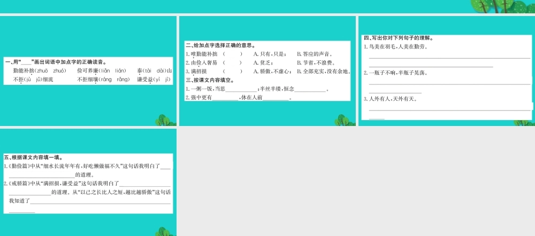Click the line 3.满招损
Viewport: 535px width, 236px height.
pos(196,72)
